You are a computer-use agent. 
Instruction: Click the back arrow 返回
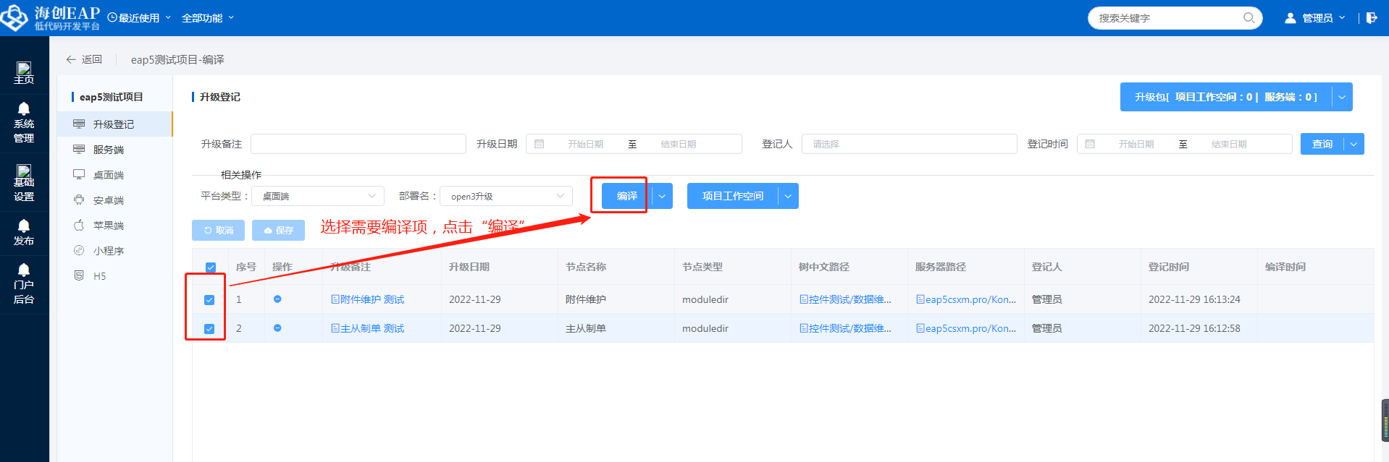tap(84, 59)
